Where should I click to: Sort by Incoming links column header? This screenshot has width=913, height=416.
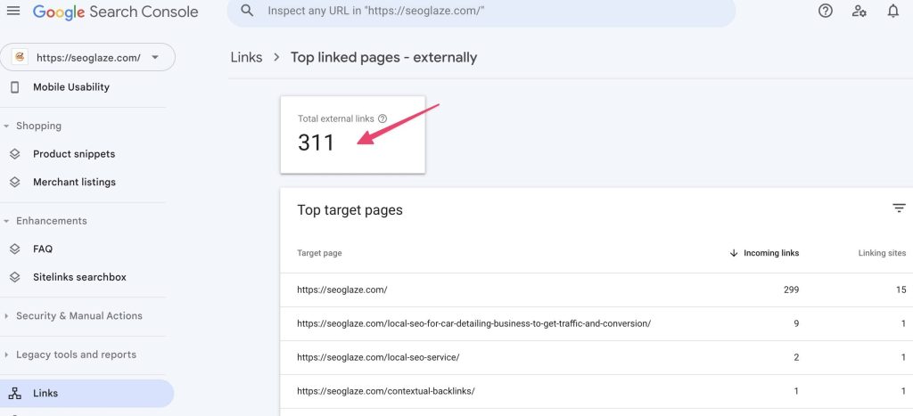pyautogui.click(x=771, y=253)
